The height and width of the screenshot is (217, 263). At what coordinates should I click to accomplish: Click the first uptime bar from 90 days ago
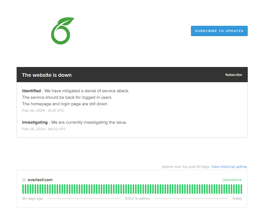tap(23, 189)
